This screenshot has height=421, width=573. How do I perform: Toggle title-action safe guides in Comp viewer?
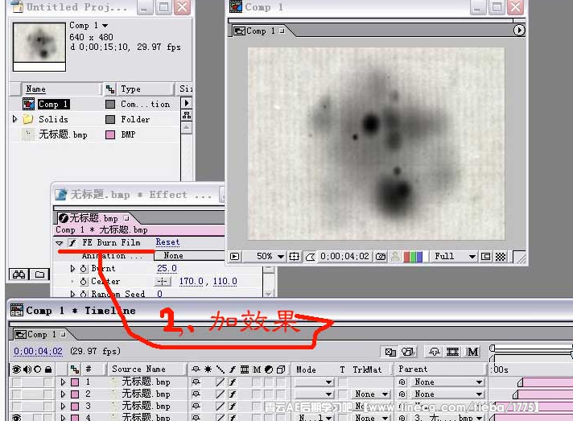tap(295, 257)
